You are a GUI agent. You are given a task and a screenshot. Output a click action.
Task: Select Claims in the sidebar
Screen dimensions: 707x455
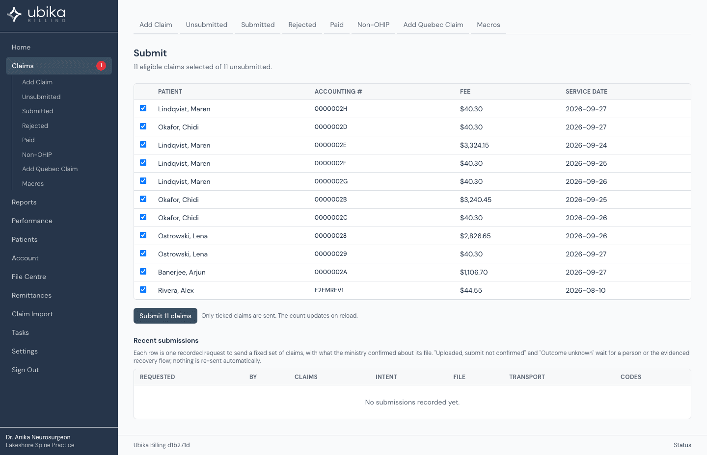59,66
